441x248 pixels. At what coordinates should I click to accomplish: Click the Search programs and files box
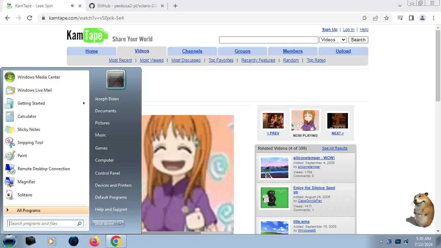point(45,224)
